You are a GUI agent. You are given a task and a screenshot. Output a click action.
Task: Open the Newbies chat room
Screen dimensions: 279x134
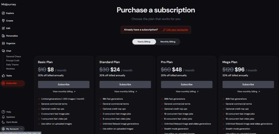[10, 69]
